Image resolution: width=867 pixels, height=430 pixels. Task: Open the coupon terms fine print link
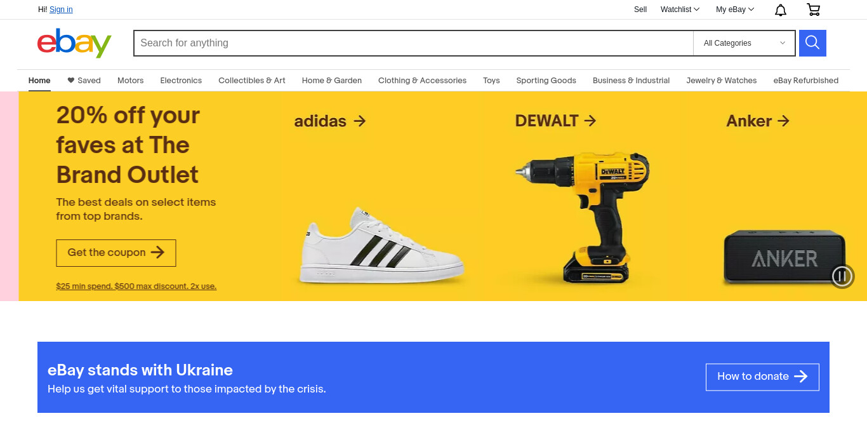coord(136,286)
